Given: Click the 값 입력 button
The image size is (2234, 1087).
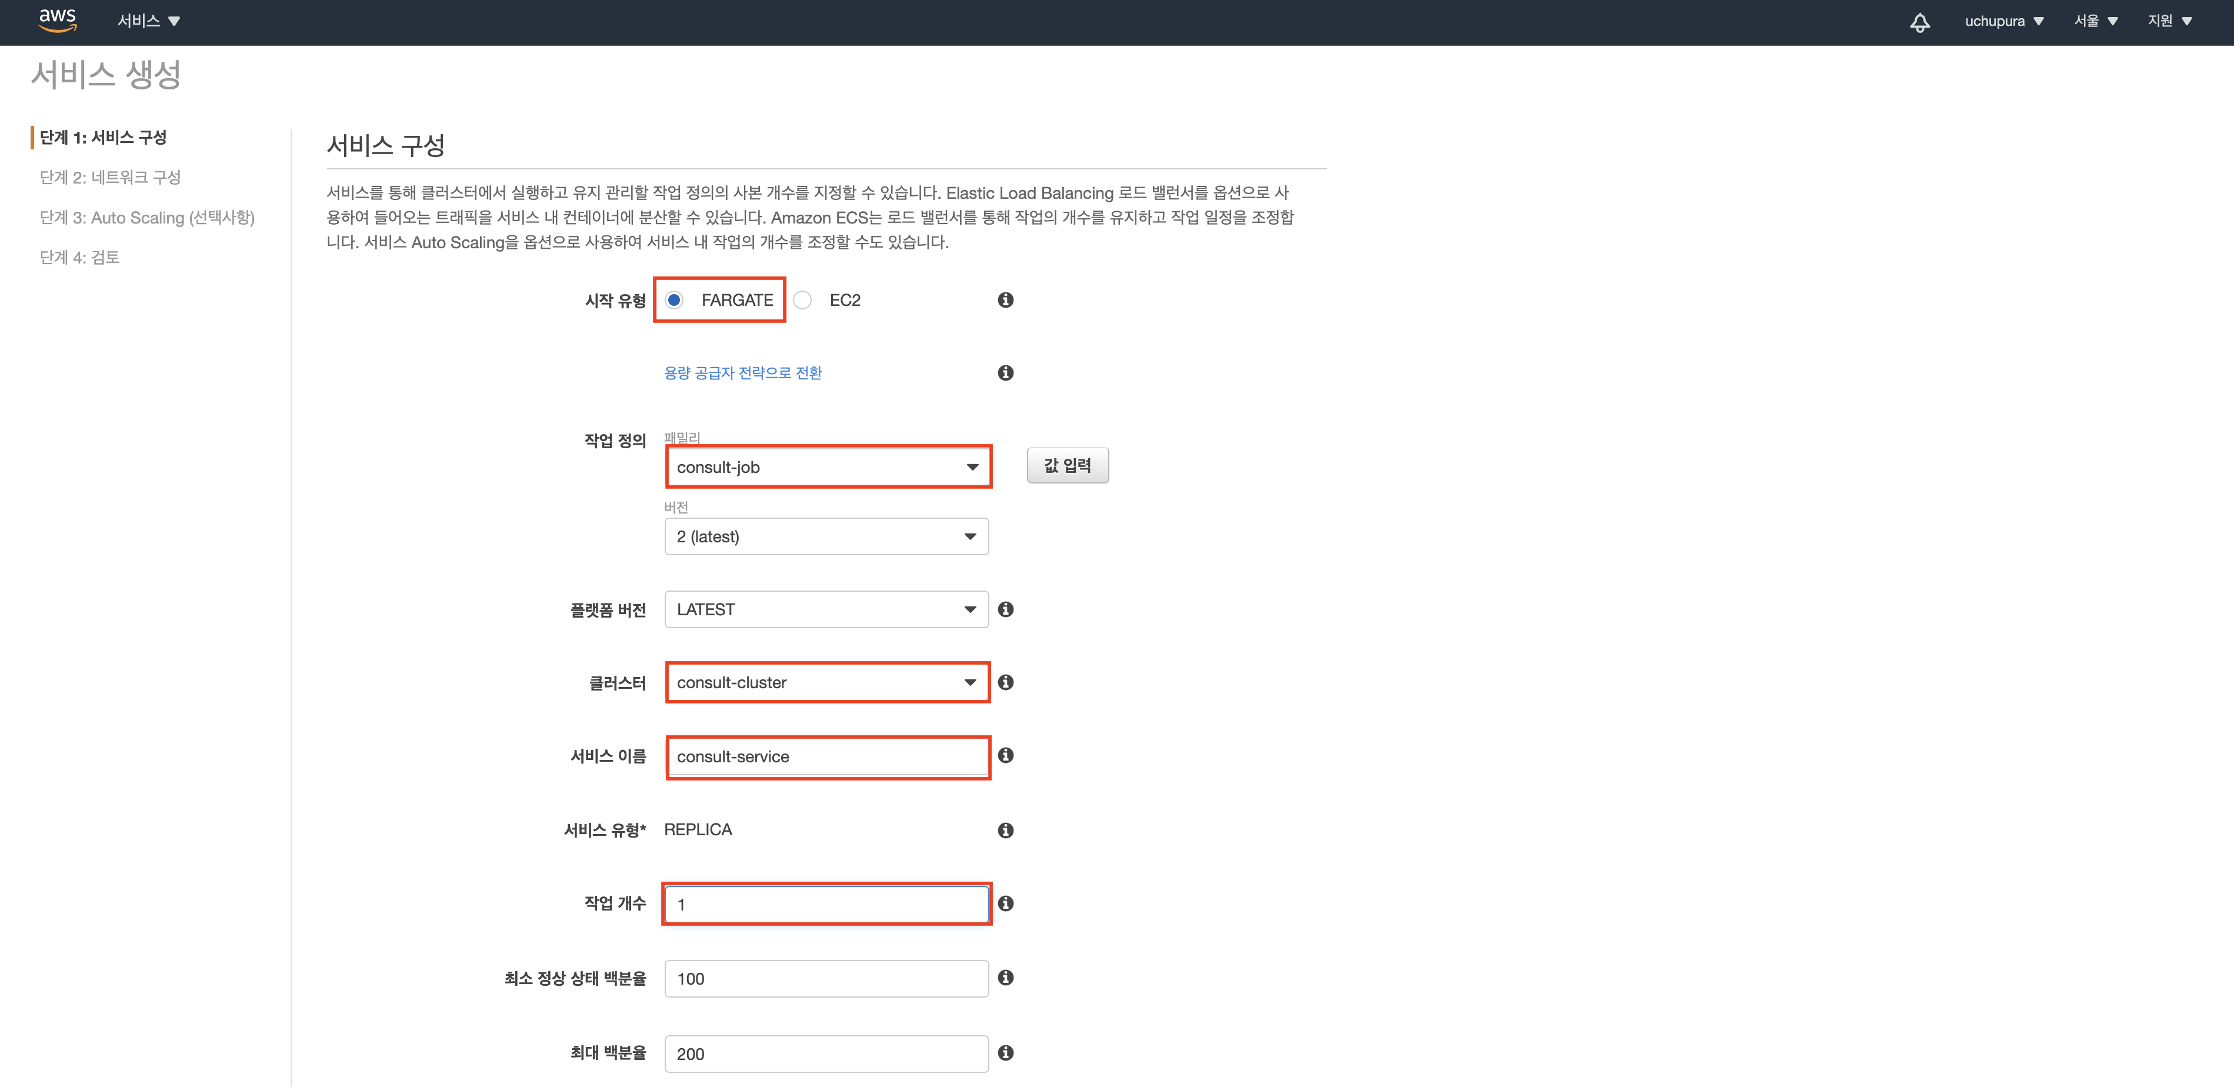Looking at the screenshot, I should tap(1066, 466).
